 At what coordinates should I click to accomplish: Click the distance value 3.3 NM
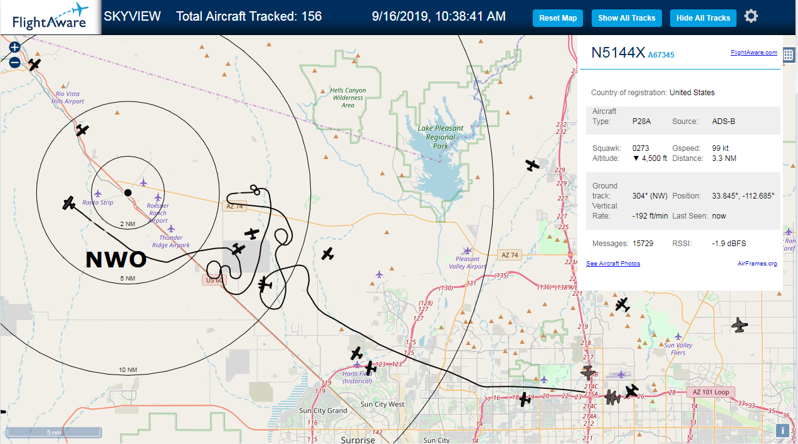pos(724,158)
